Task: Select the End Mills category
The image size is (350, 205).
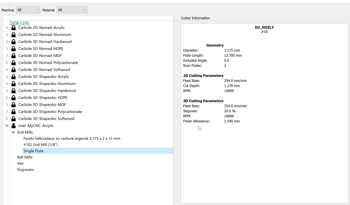Action: coord(25,132)
